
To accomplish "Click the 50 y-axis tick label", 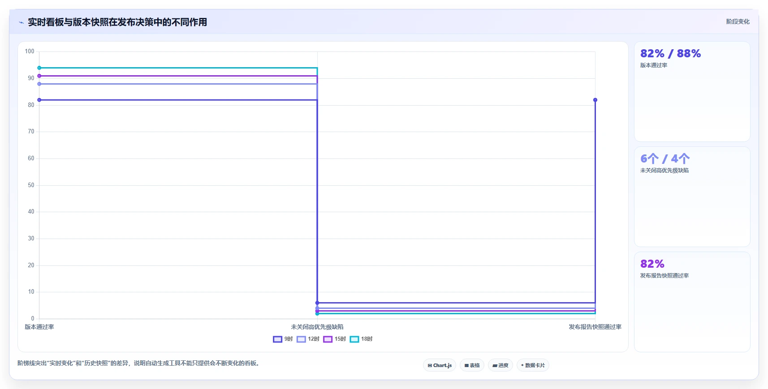I will [31, 185].
